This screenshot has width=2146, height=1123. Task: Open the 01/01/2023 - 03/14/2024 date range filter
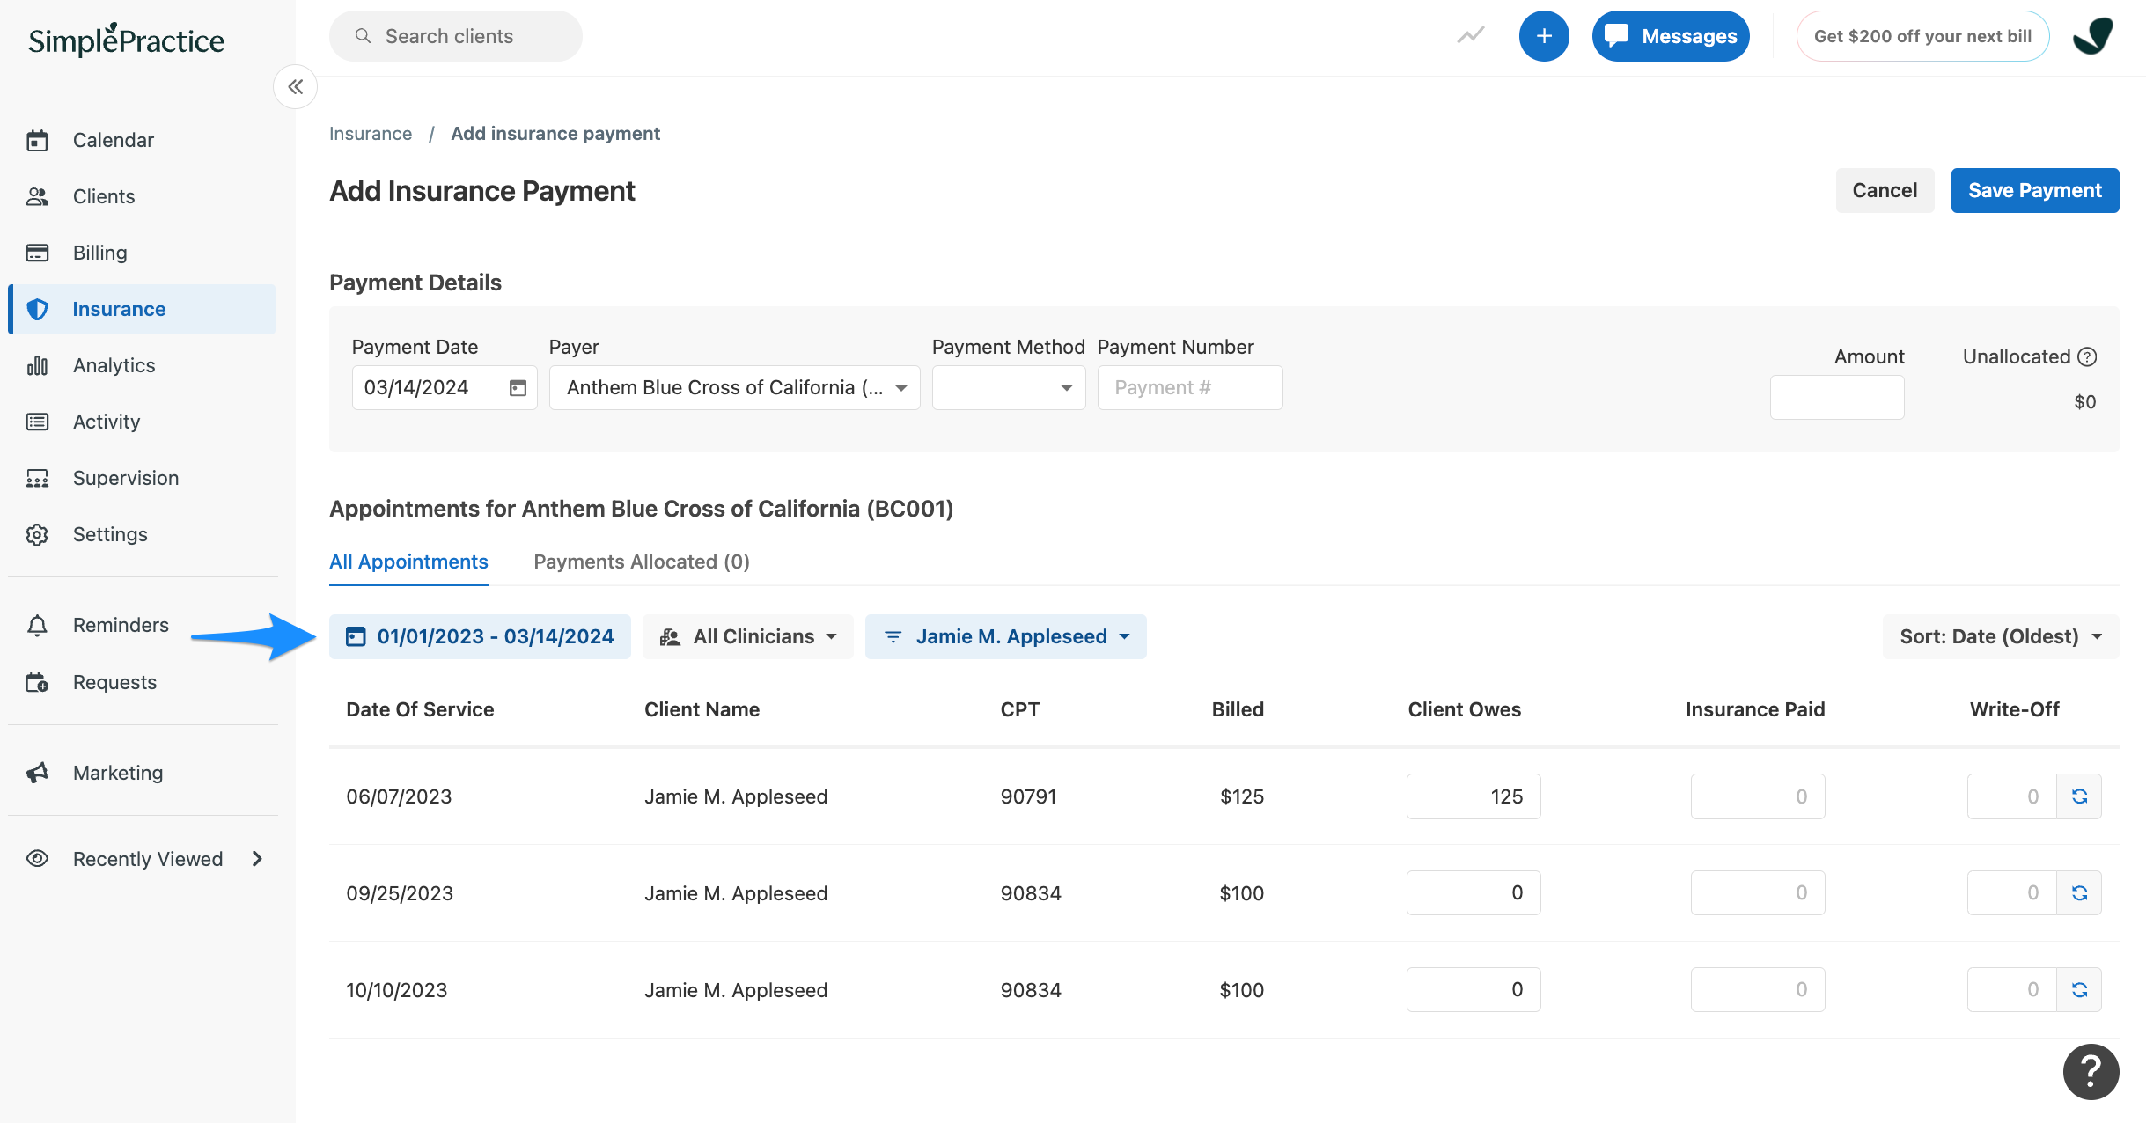tap(480, 636)
